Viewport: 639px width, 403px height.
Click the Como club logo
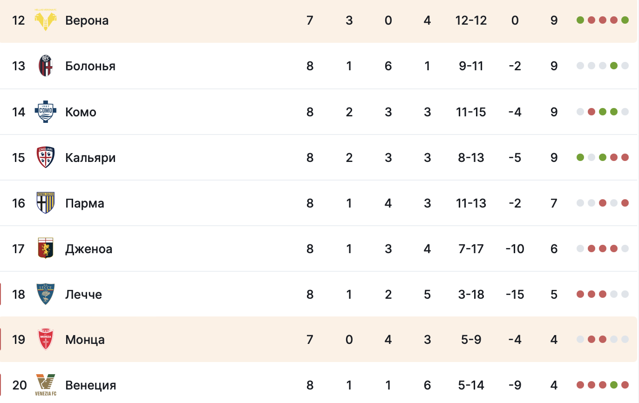click(x=46, y=112)
